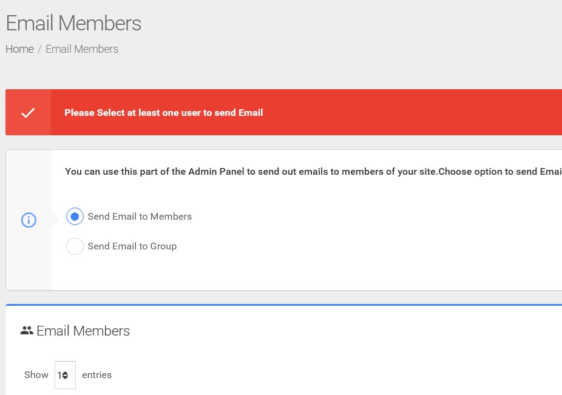Click the white checkmark icon in red alert
The image size is (562, 395).
(x=28, y=112)
